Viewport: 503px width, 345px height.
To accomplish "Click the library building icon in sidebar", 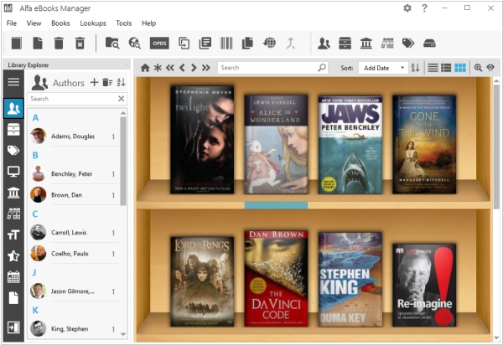I will (x=13, y=193).
